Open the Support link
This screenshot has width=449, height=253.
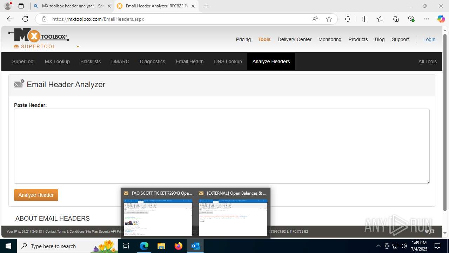click(400, 39)
